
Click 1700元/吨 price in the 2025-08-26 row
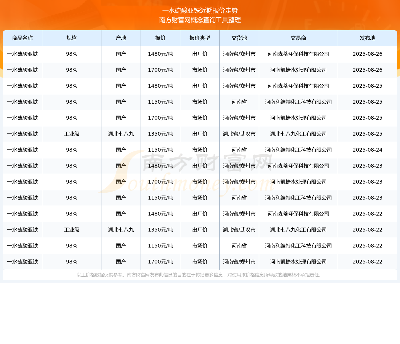160,70
